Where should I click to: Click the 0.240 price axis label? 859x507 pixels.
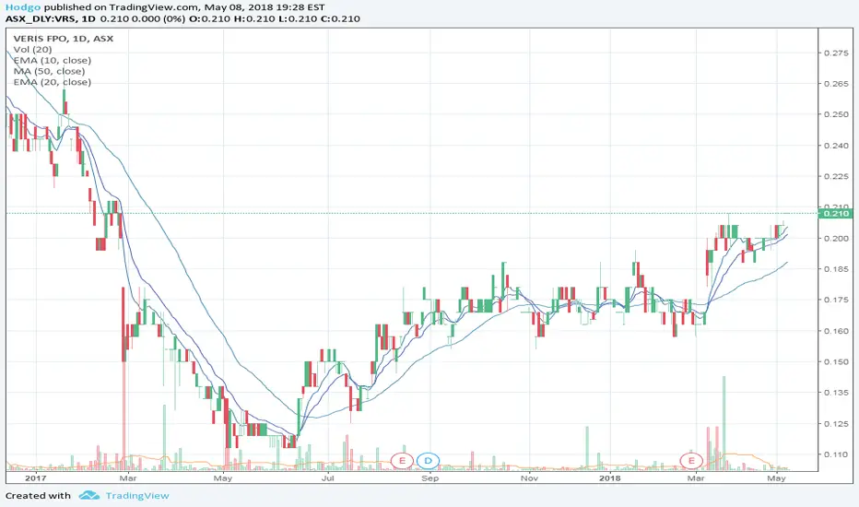pos(836,146)
